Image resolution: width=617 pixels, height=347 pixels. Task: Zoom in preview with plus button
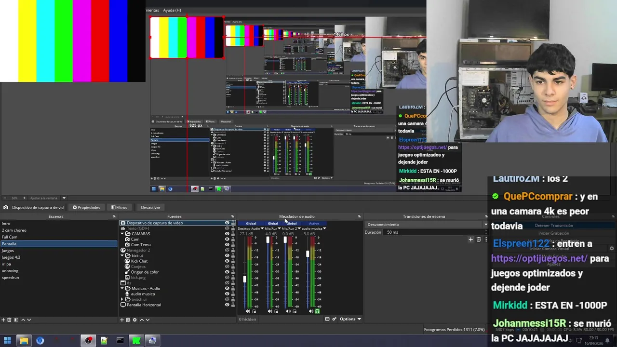coord(24,198)
